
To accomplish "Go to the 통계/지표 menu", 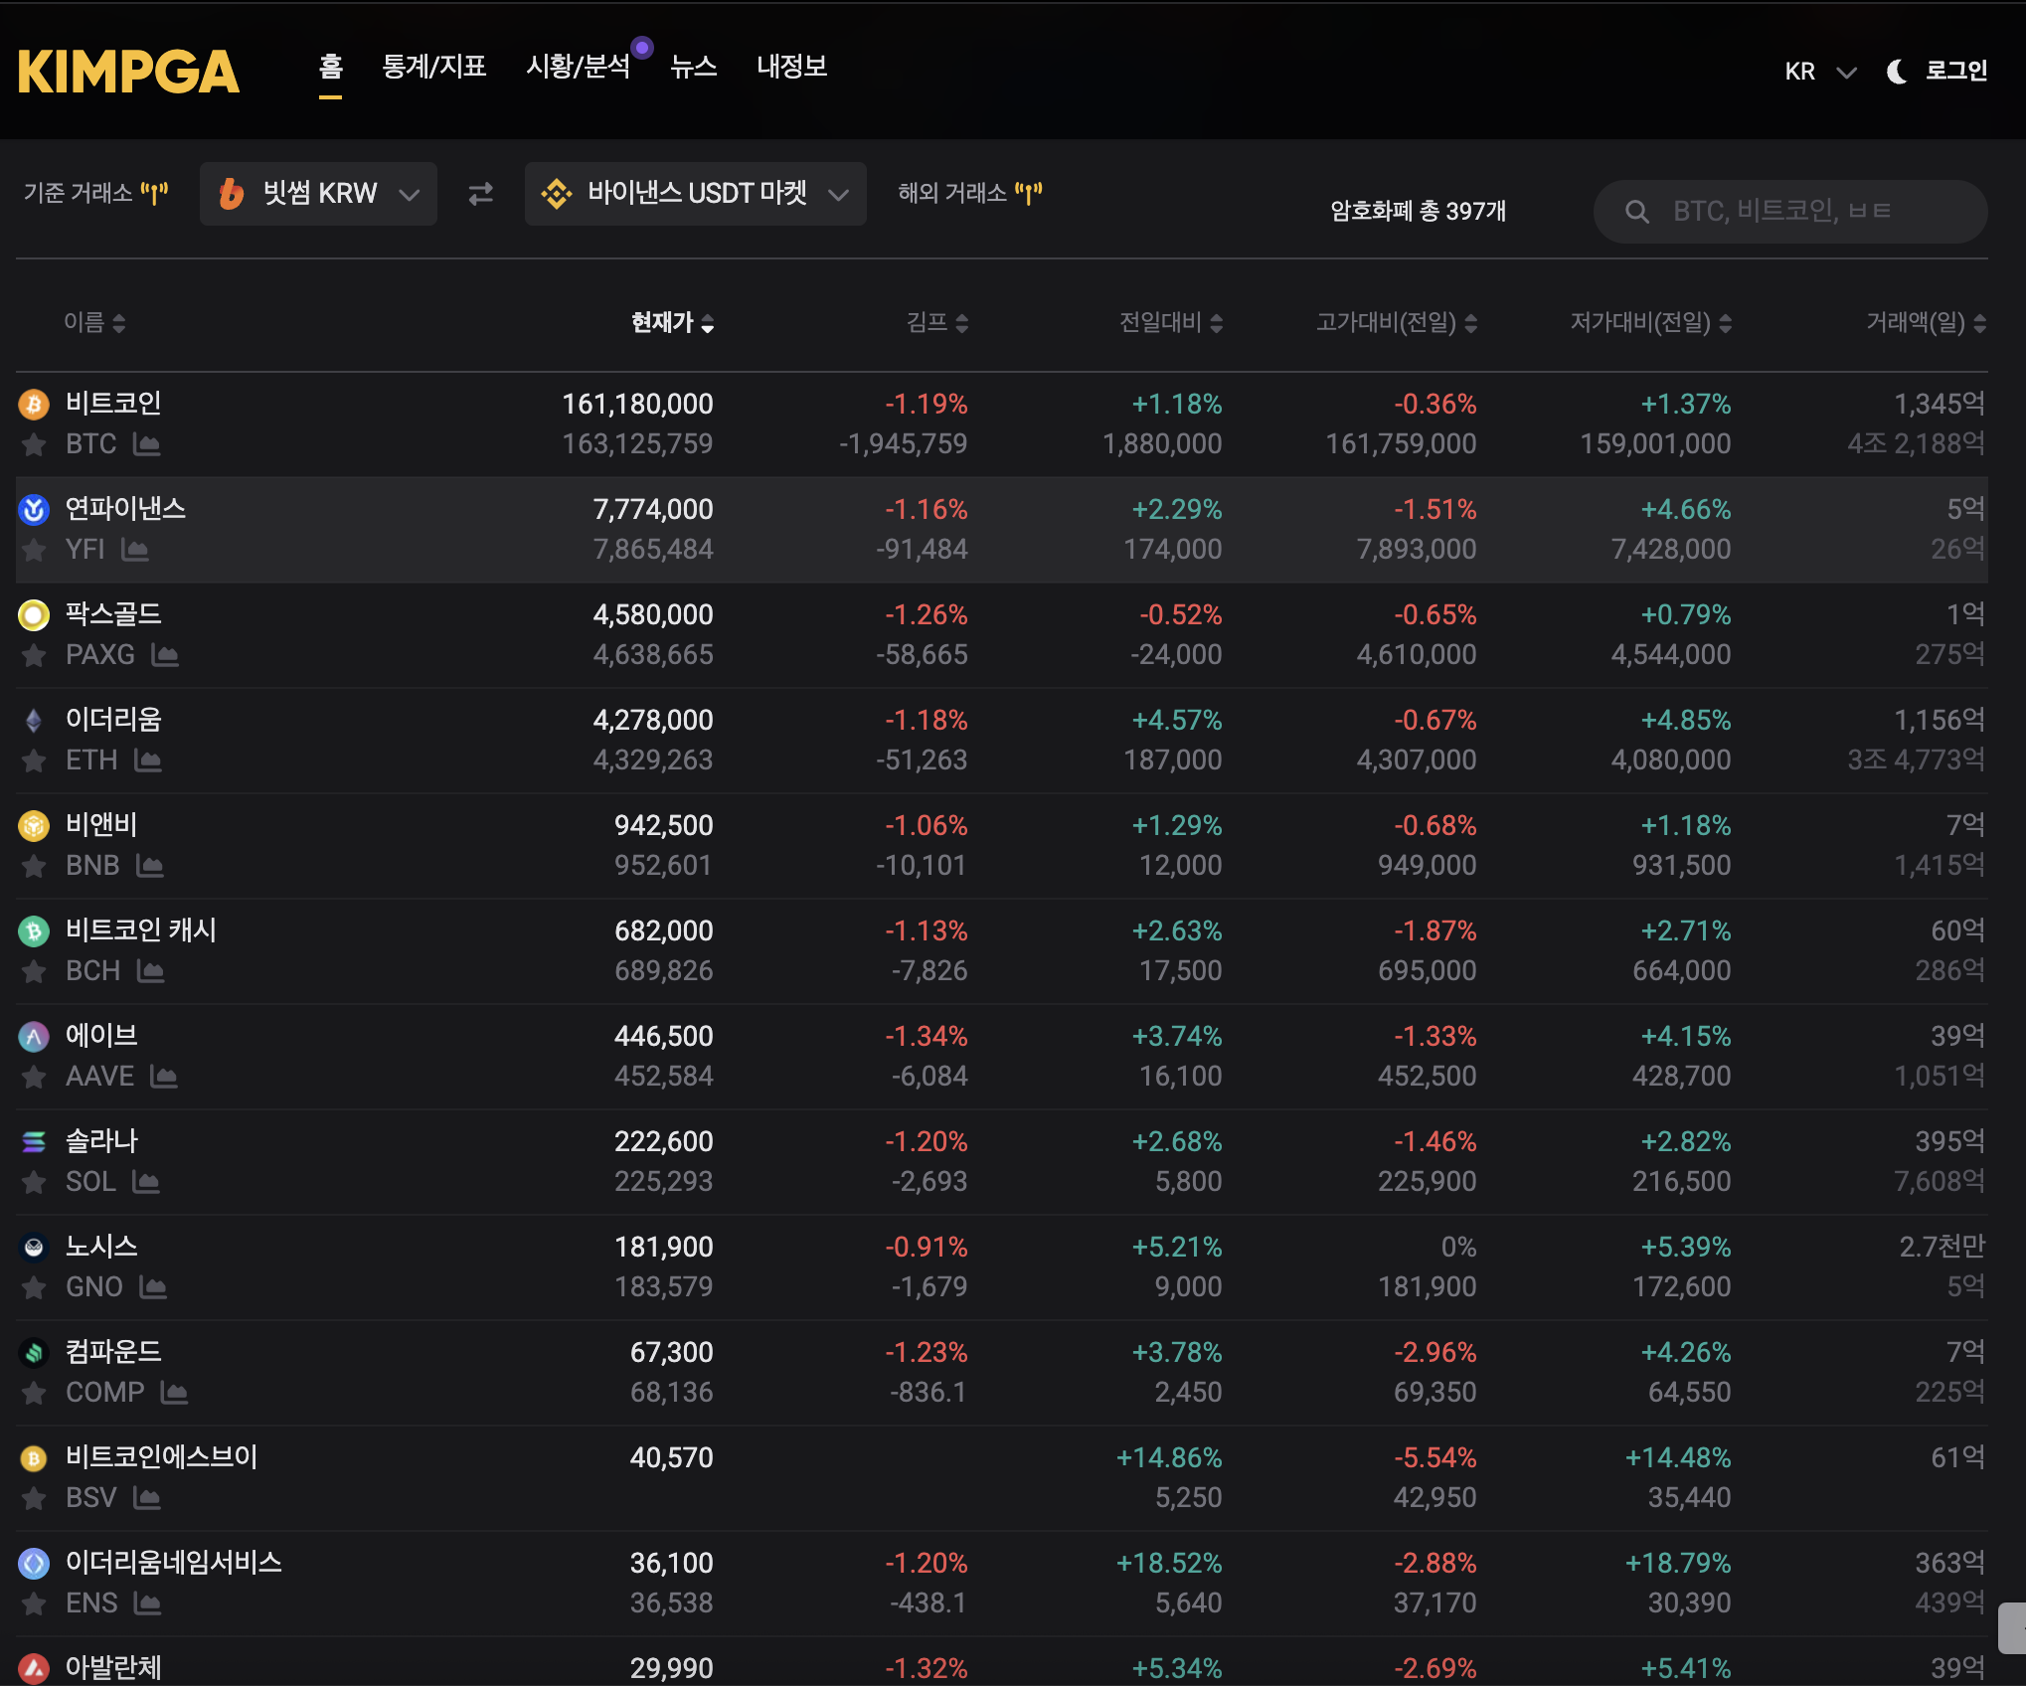I will tap(434, 67).
